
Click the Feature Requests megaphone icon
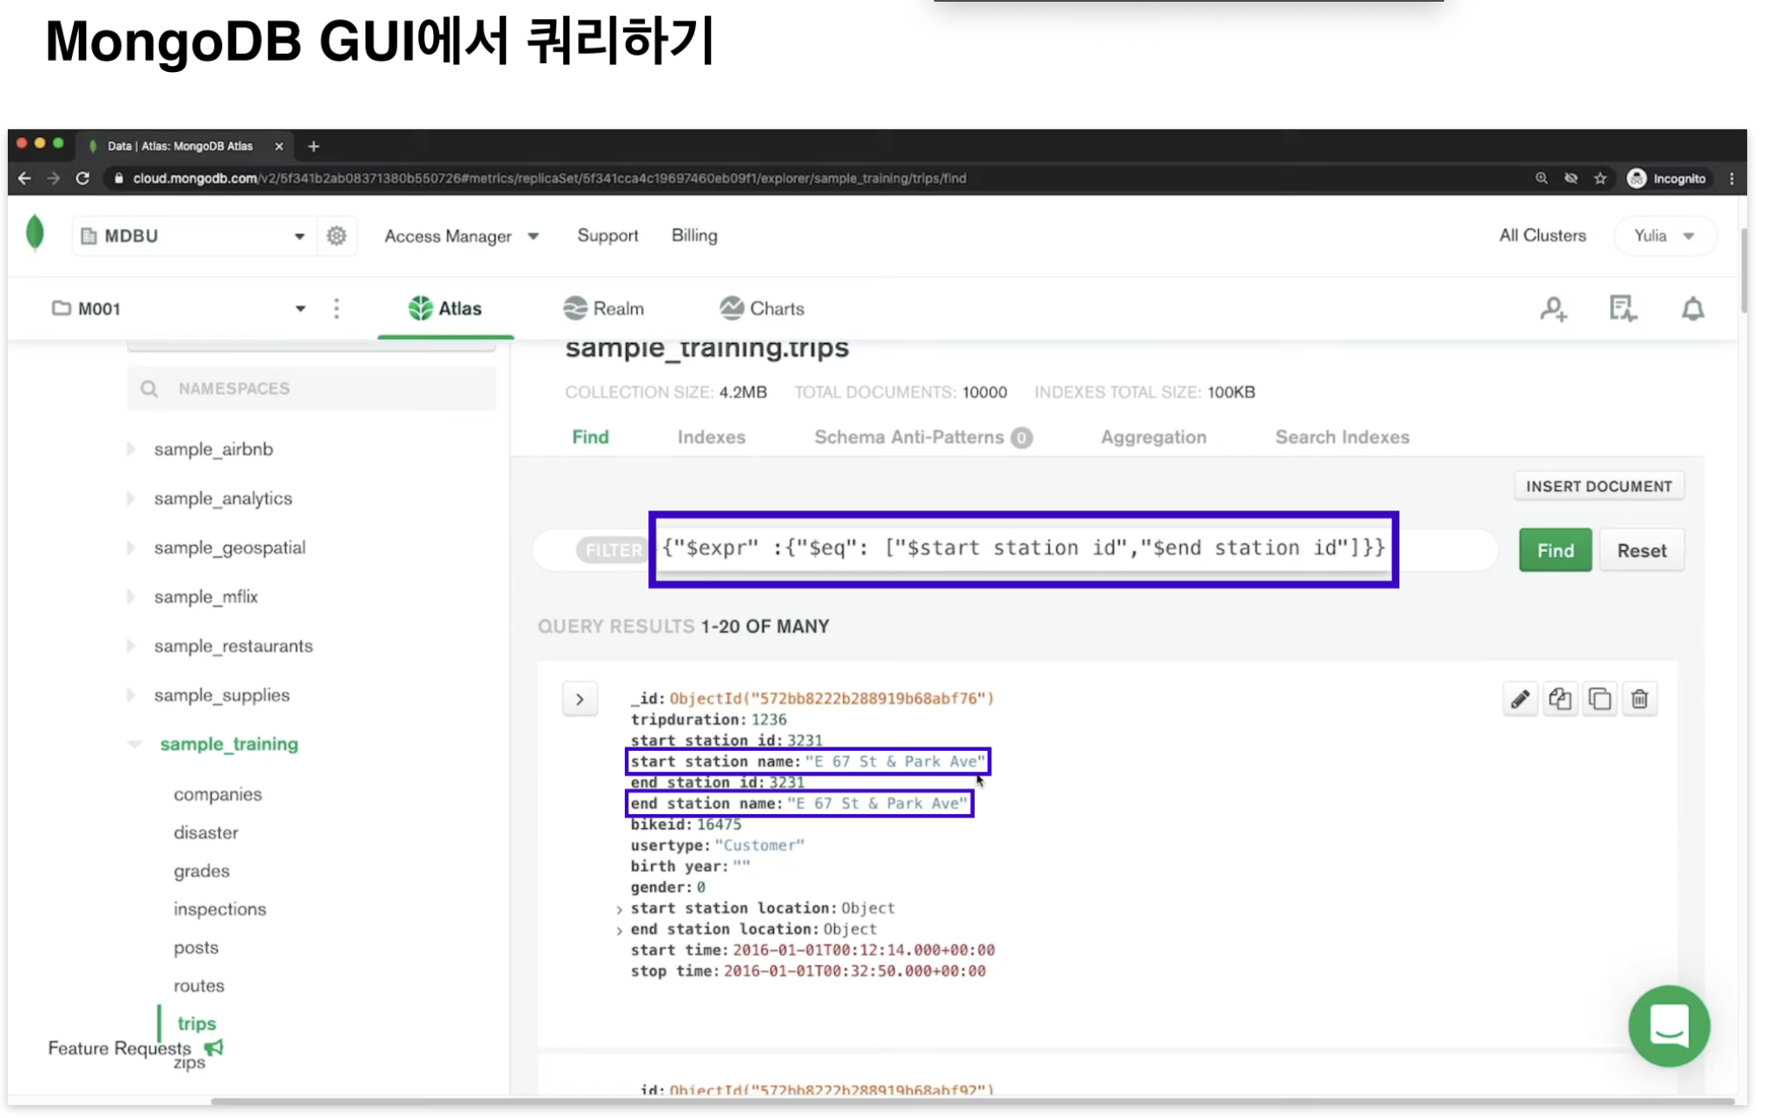(214, 1048)
